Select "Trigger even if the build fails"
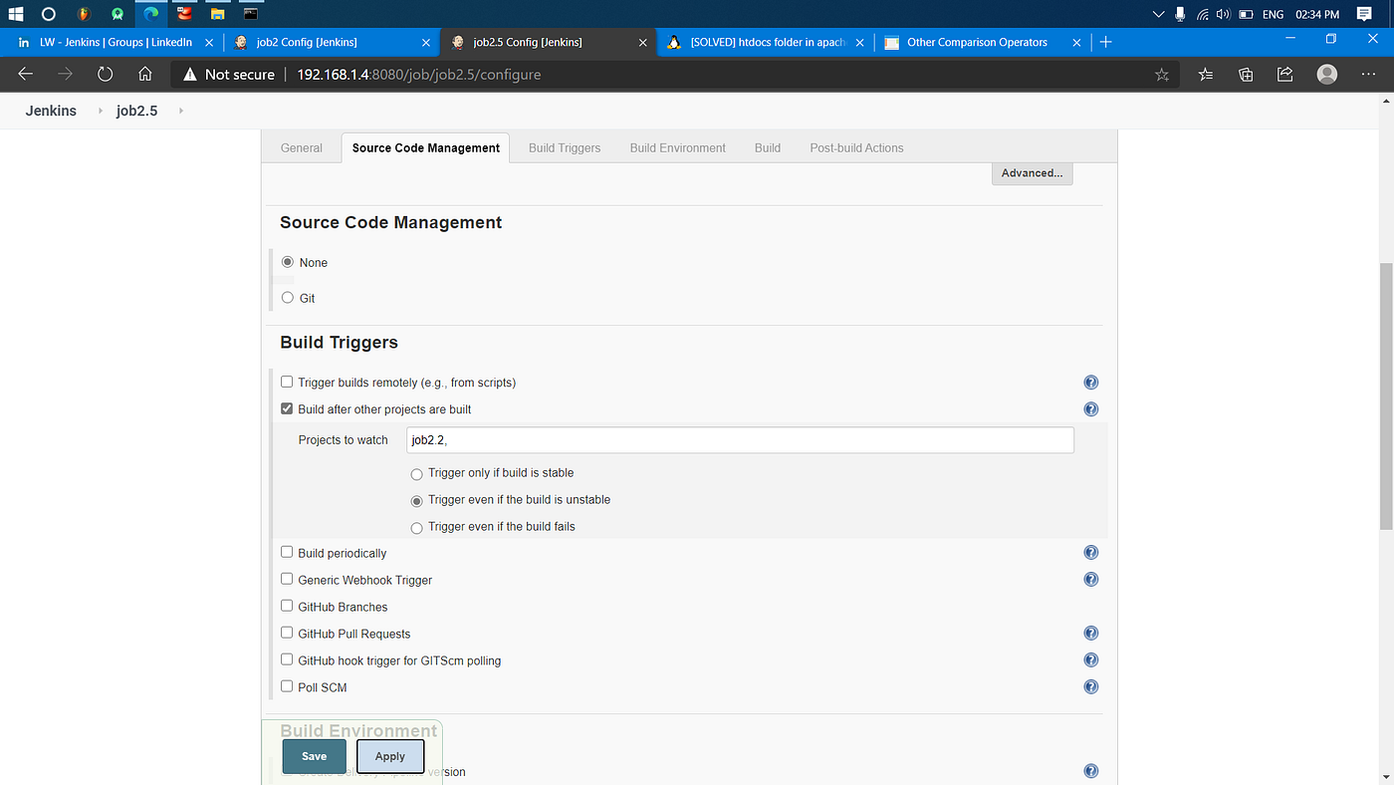Viewport: 1394px width, 785px height. coord(416,528)
